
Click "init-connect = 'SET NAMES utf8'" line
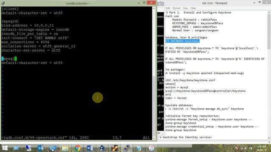35,38
